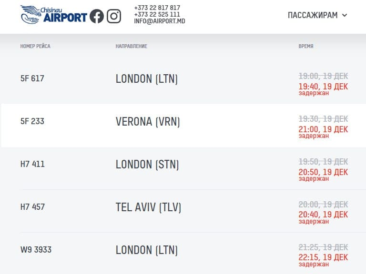Click the НОМЕР РЕЙСА column header

[x=35, y=46]
